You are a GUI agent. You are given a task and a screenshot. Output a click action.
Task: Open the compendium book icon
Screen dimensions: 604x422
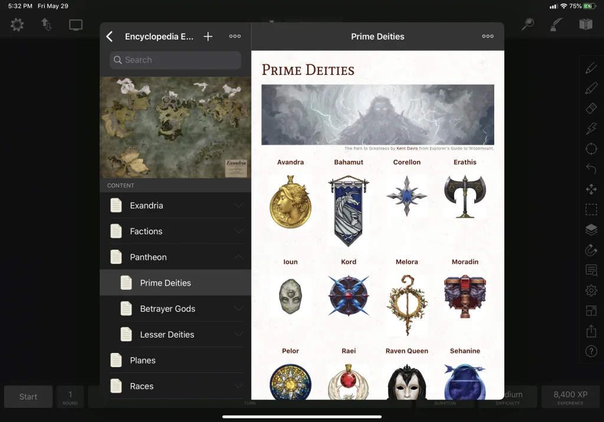(x=586, y=24)
